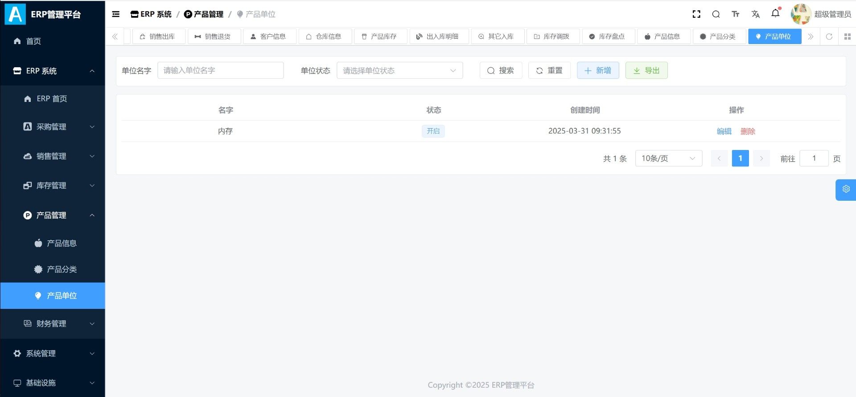Enter fullscreen with the fullscreen icon
Image resolution: width=856 pixels, height=397 pixels.
696,14
